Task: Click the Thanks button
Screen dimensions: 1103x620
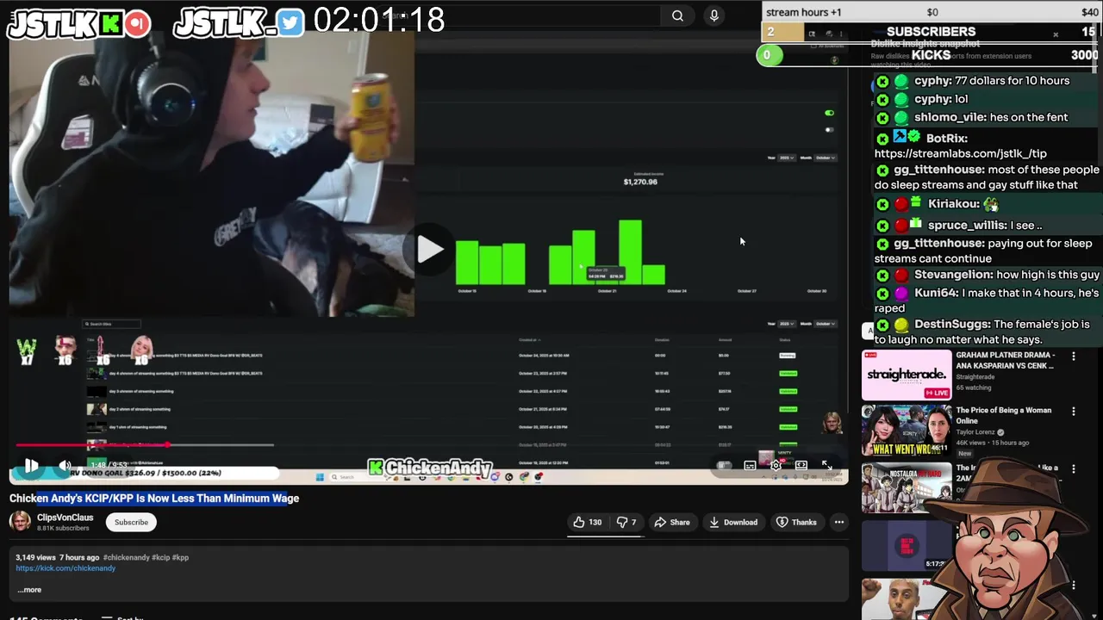Action: tap(796, 522)
